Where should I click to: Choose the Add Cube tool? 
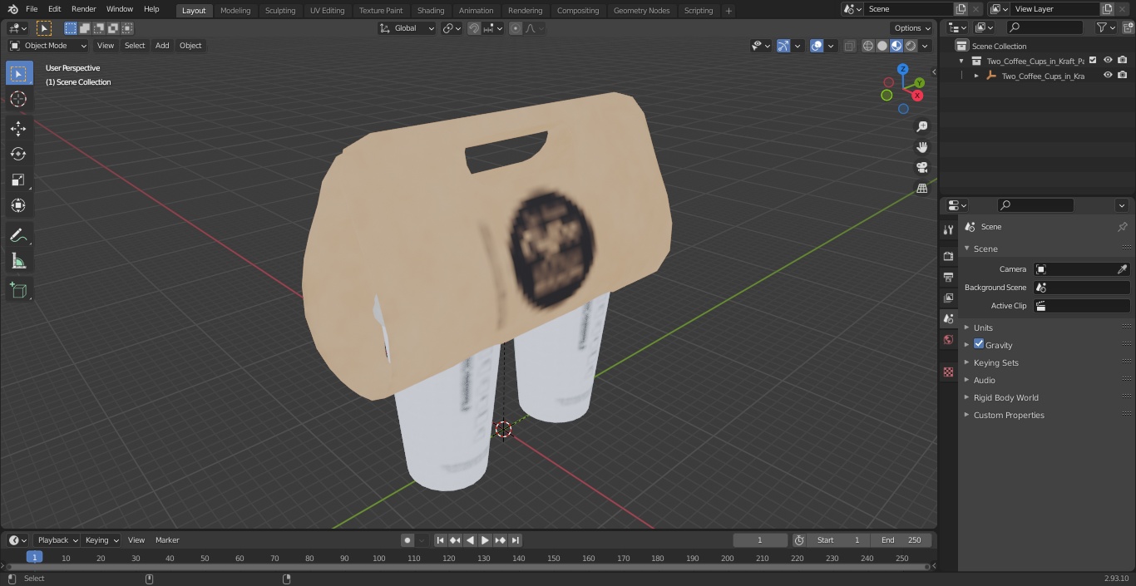click(x=18, y=291)
